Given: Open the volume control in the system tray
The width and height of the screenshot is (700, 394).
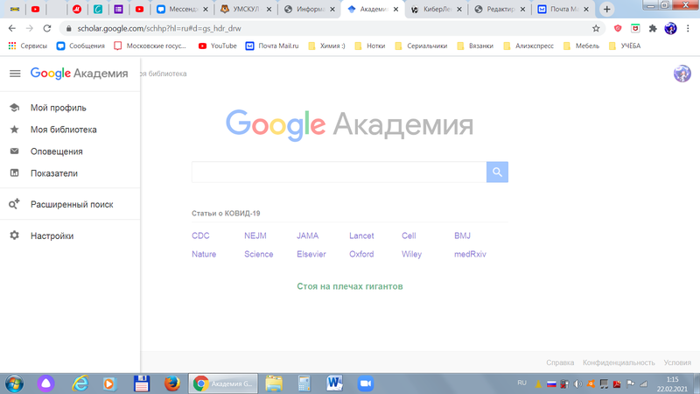Looking at the screenshot, I should pyautogui.click(x=577, y=383).
